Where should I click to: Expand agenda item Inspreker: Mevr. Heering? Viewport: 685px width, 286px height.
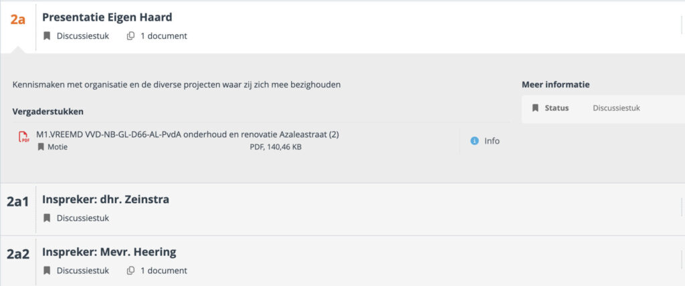point(109,252)
